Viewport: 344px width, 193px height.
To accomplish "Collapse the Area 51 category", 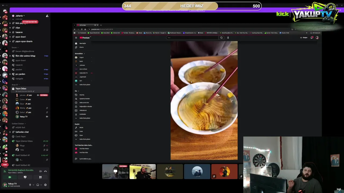I will [15, 85].
